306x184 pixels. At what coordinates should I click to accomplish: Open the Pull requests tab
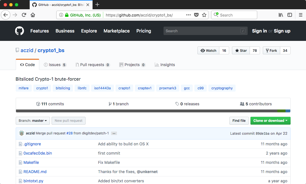tap(93, 65)
